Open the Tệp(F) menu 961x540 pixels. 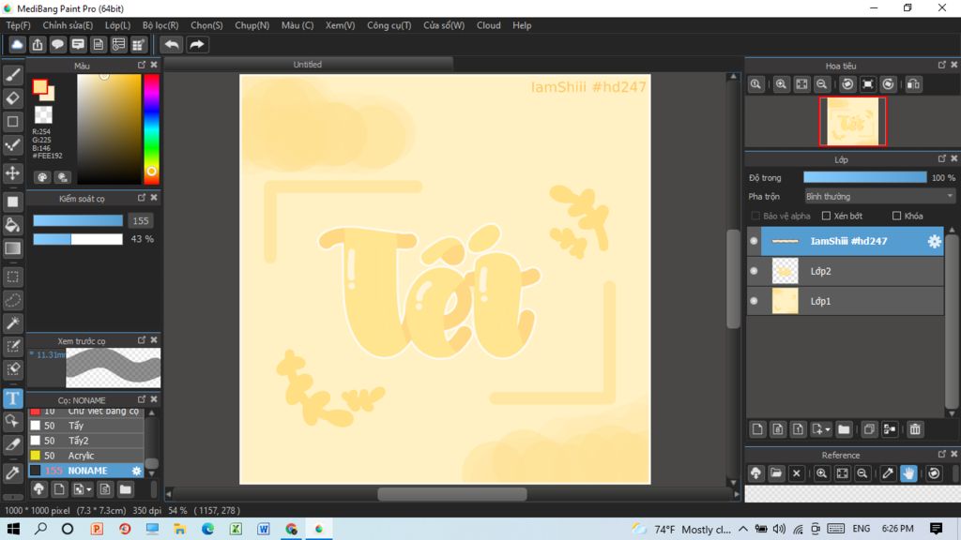(x=18, y=25)
